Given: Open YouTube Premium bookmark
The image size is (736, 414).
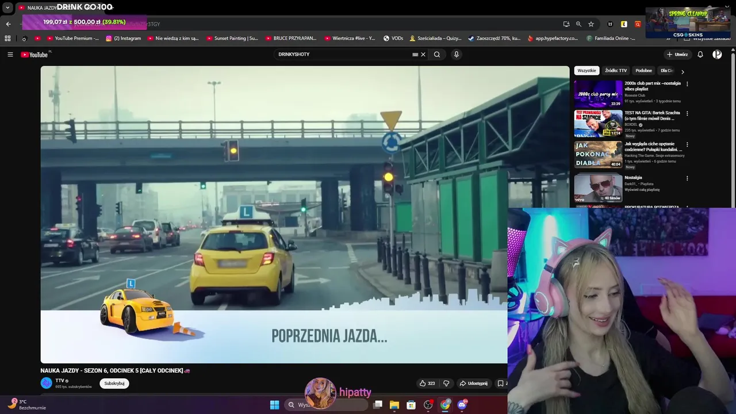Looking at the screenshot, I should click(72, 39).
